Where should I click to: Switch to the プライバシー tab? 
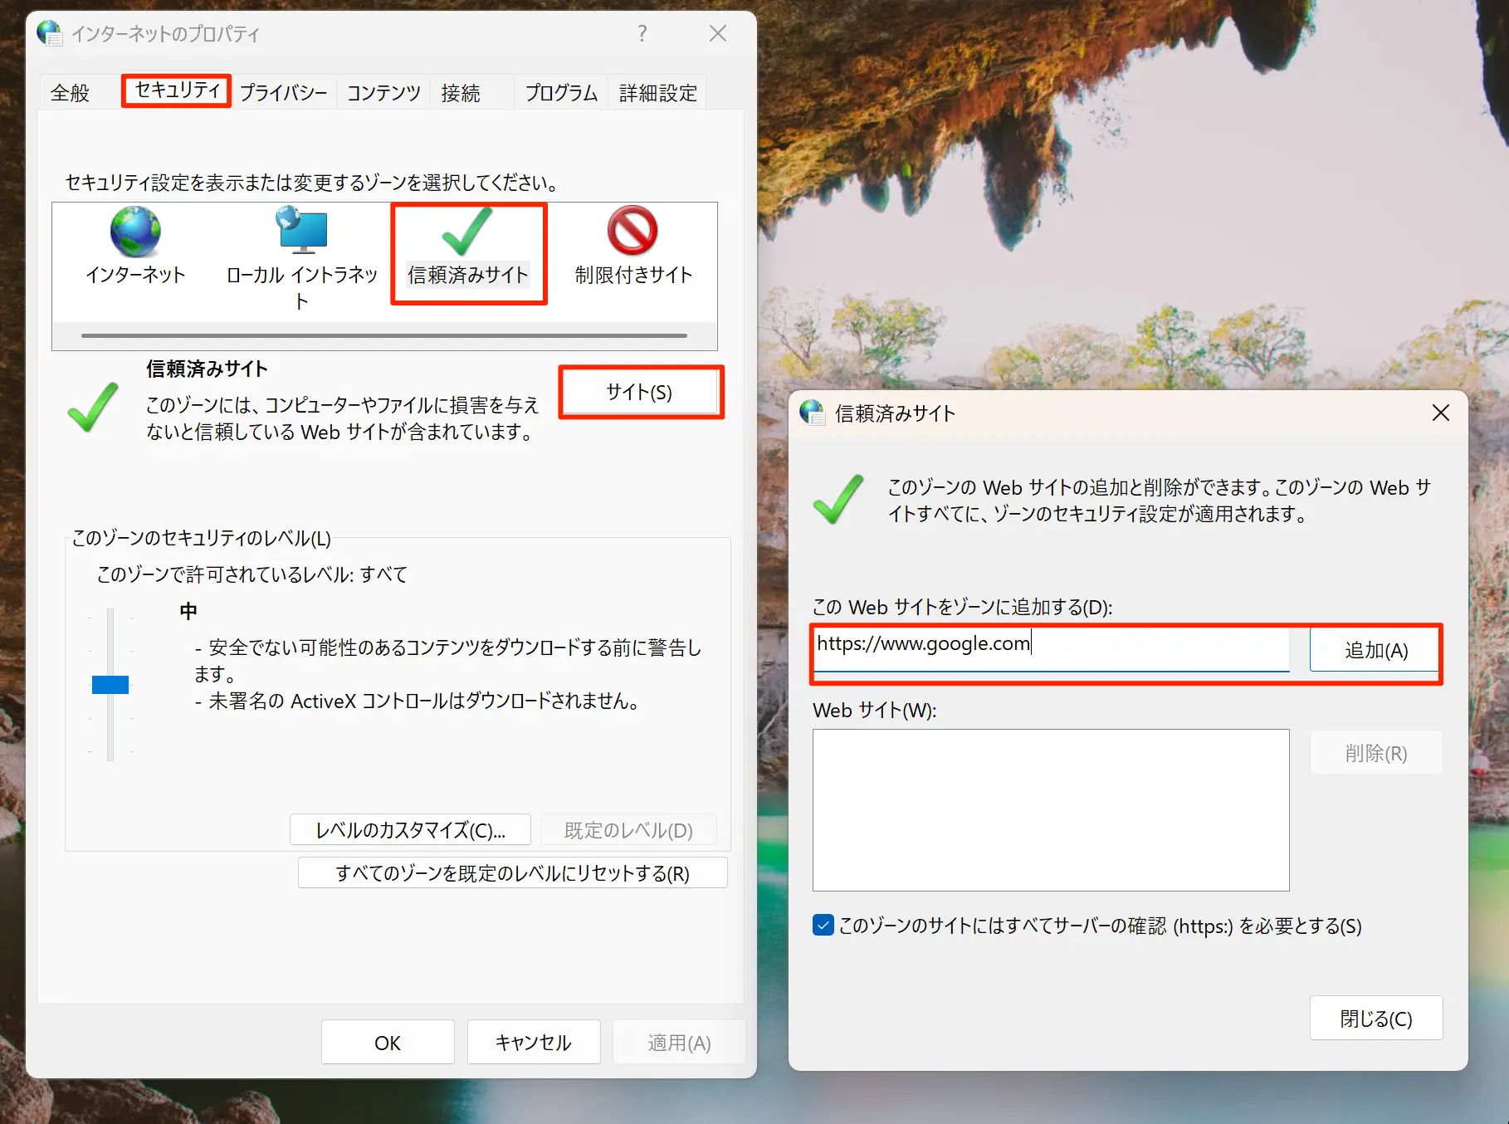coord(283,93)
